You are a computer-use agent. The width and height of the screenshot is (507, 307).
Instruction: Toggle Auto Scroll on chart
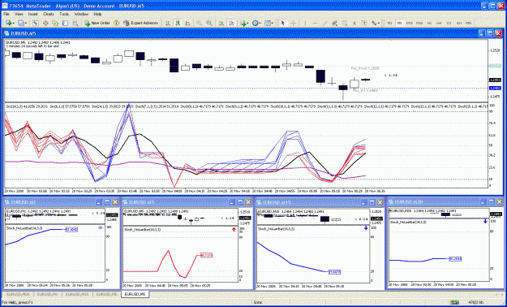pos(221,23)
